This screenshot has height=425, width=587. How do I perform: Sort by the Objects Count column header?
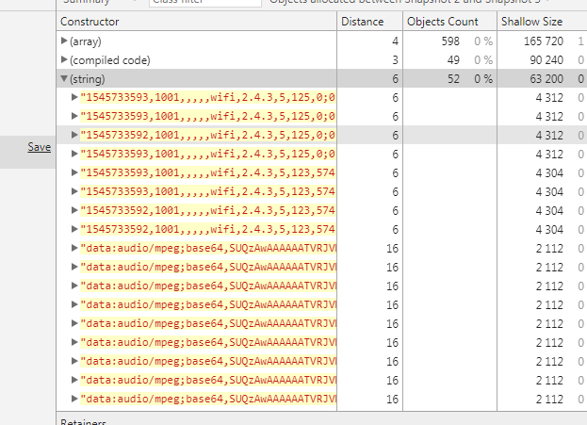tap(443, 22)
